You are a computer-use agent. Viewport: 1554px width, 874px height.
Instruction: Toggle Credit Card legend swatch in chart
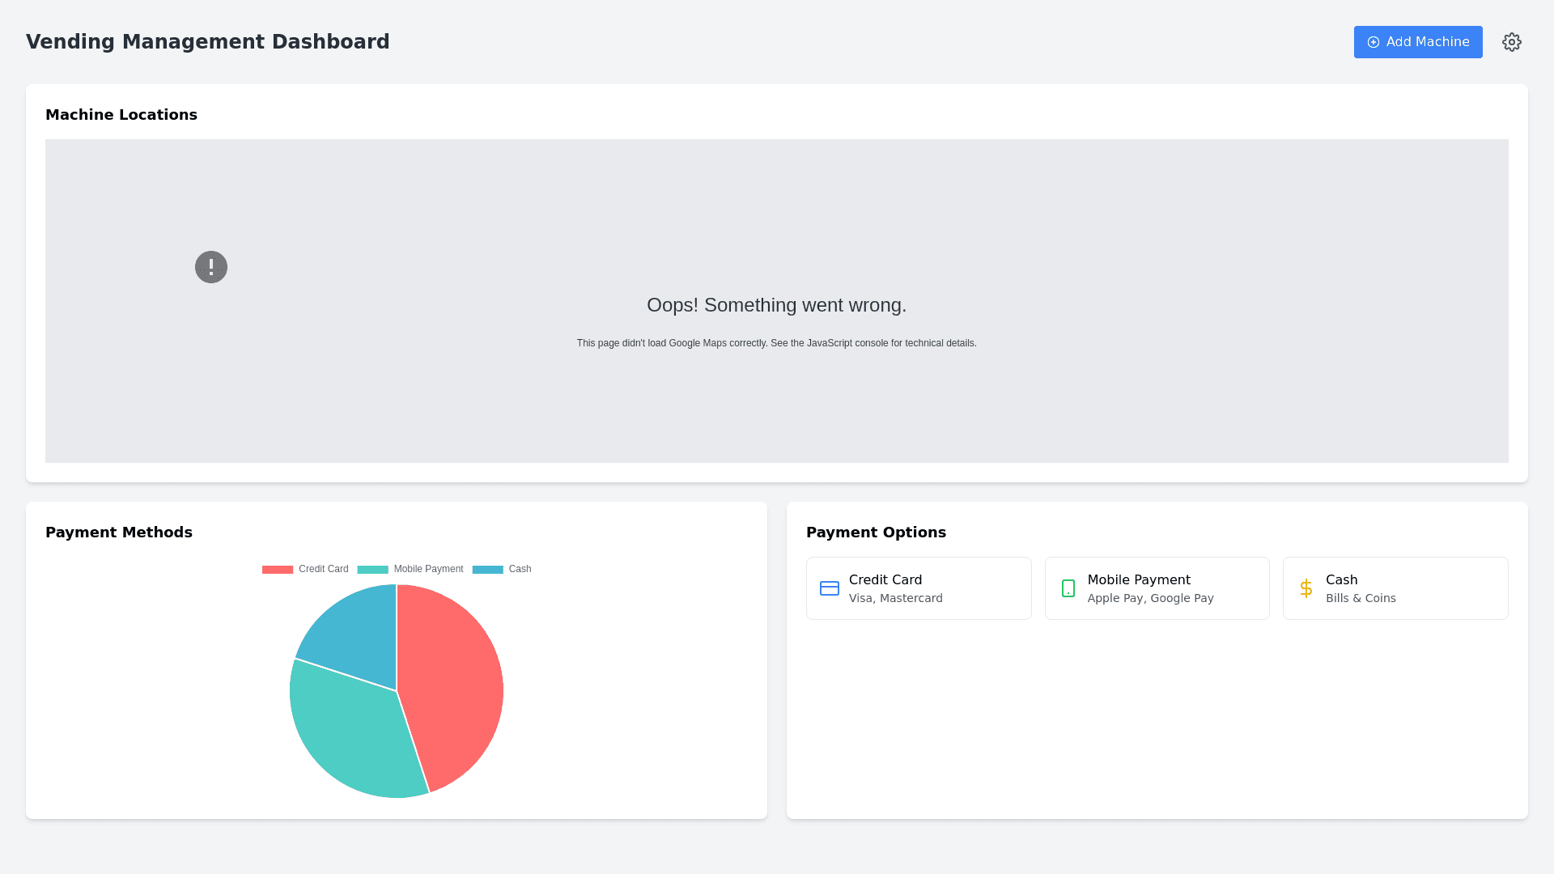point(278,570)
